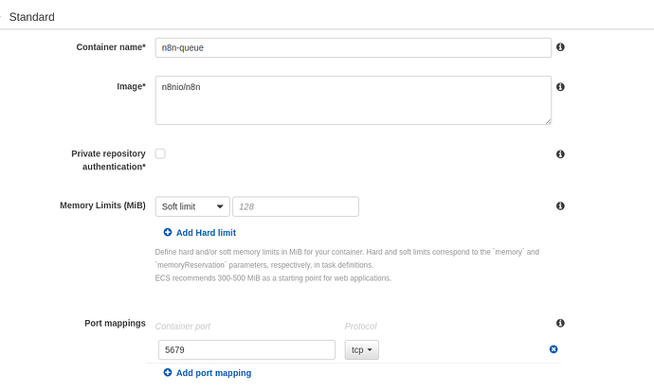Open info tooltip for Private repository authentication
654x391 pixels.
click(x=560, y=154)
